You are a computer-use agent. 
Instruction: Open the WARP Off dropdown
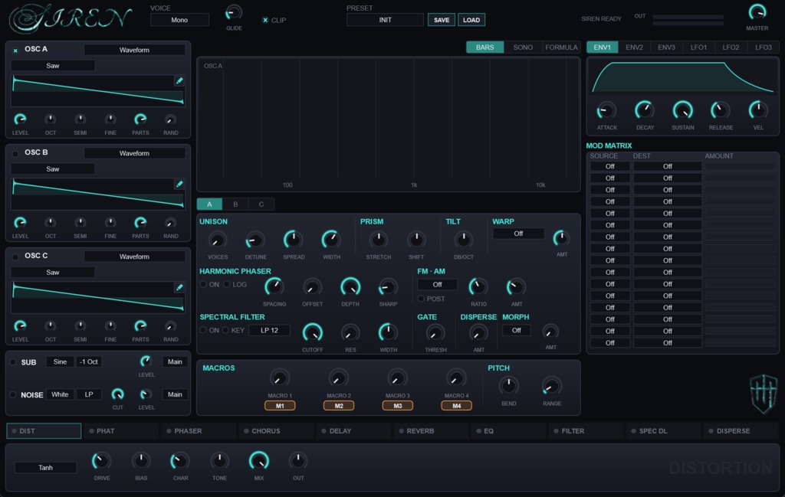[518, 234]
